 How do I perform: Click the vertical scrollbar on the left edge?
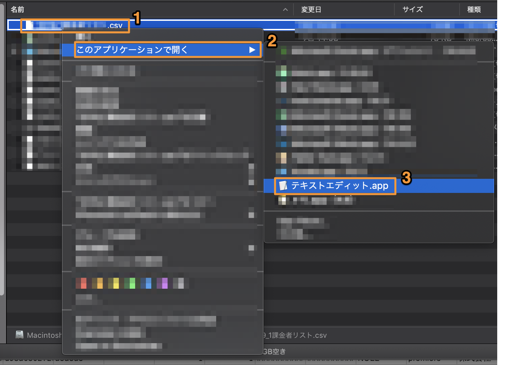tap(2, 150)
